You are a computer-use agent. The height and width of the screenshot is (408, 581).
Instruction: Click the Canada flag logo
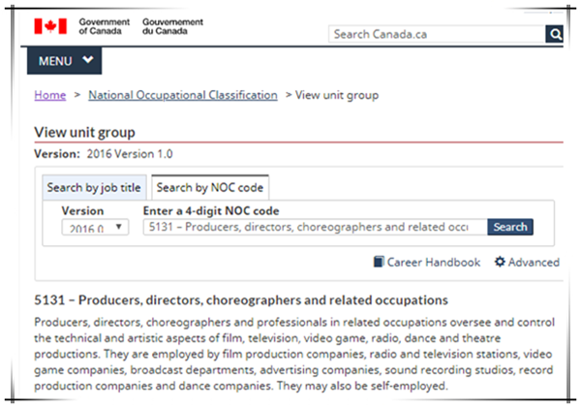point(50,26)
